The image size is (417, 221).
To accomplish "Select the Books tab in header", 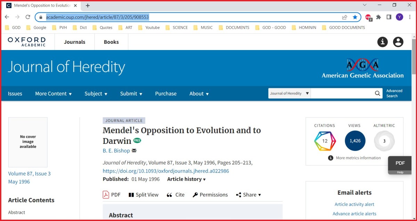I will coord(111,42).
